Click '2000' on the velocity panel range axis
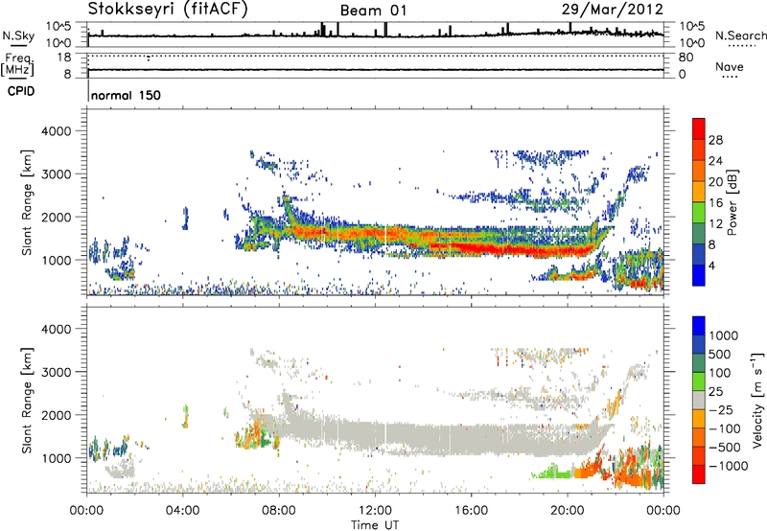Viewport: 767px width, 531px height. click(57, 415)
